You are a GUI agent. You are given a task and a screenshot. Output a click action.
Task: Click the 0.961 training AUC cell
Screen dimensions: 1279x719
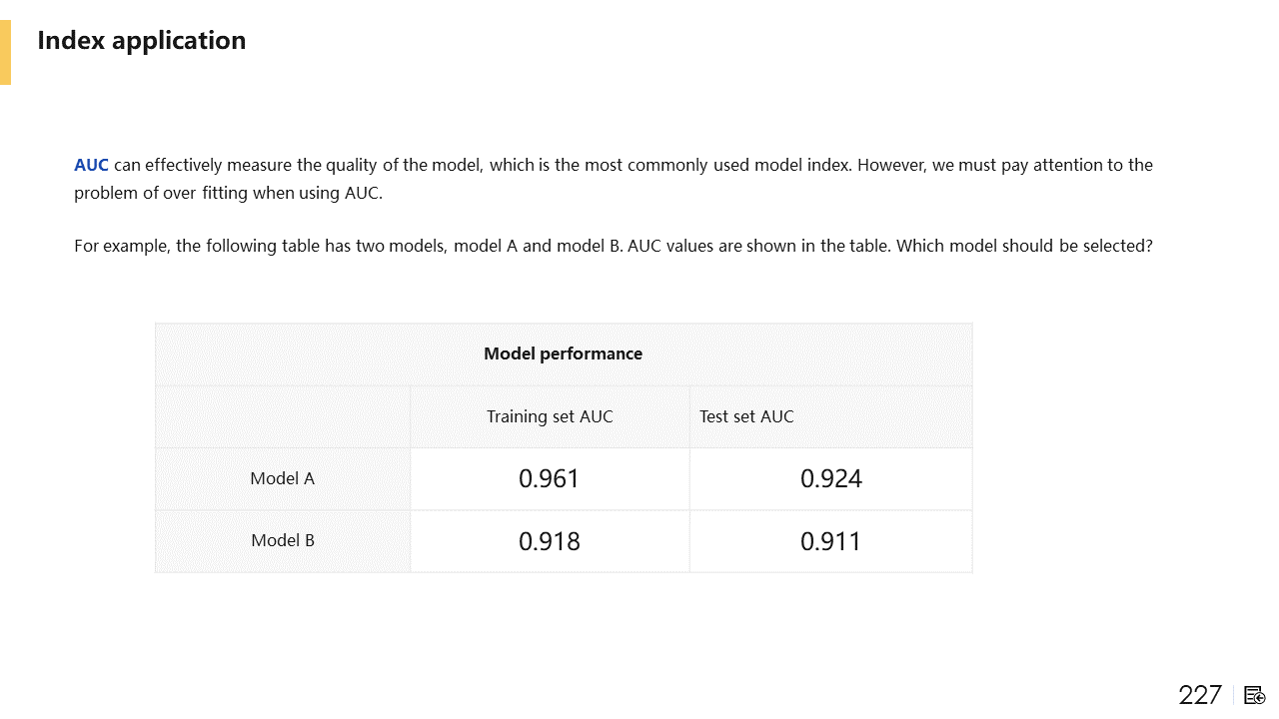pyautogui.click(x=549, y=478)
